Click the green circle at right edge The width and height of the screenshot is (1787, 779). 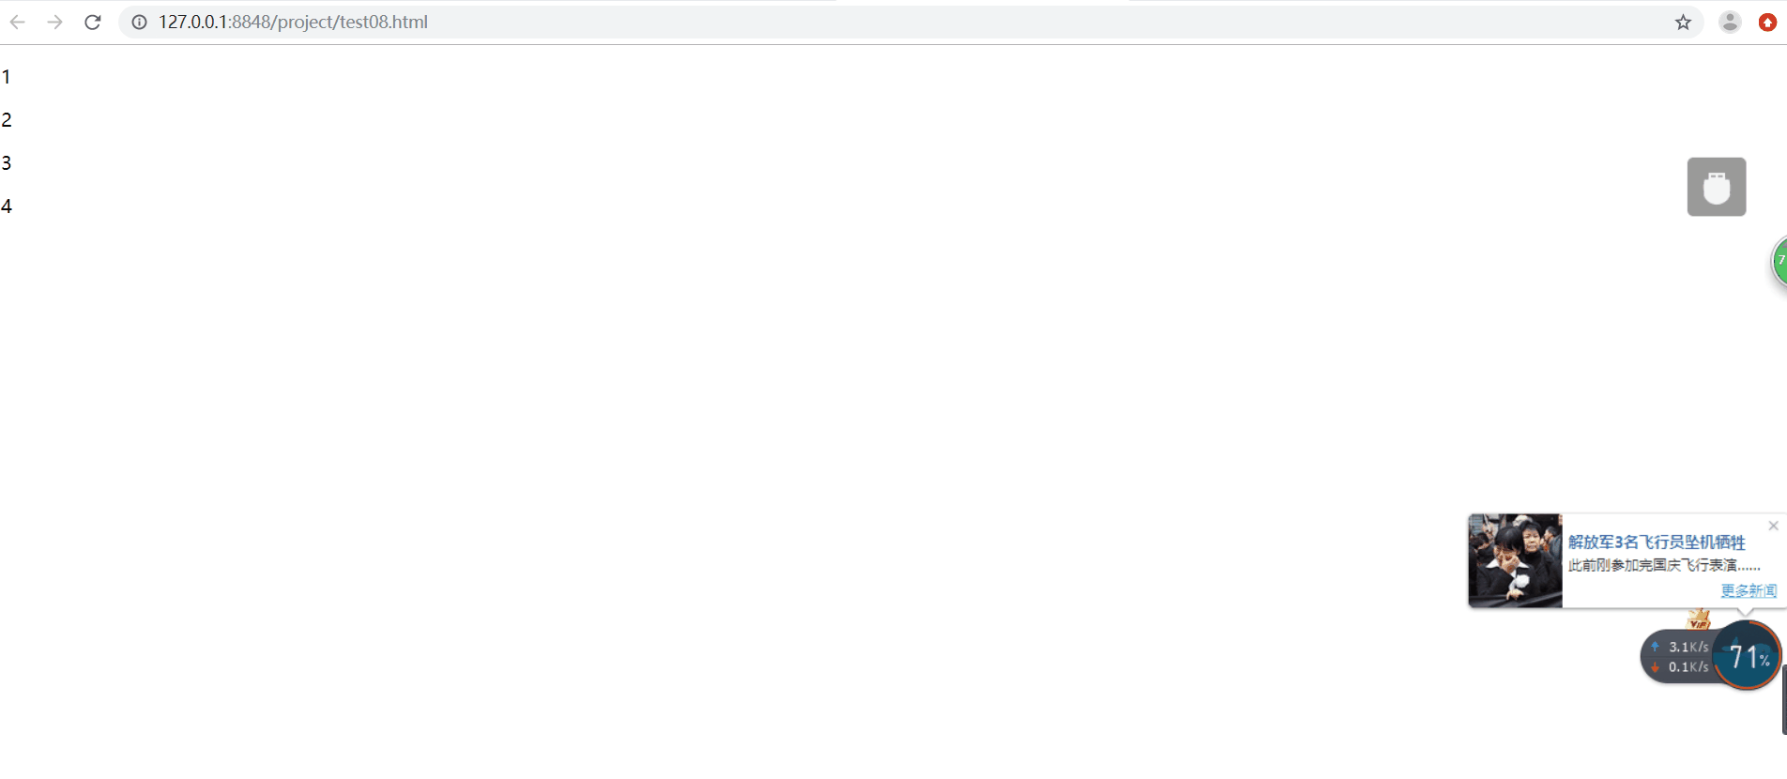1779,261
